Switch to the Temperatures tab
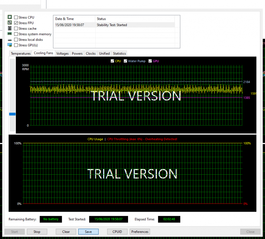This screenshot has width=265, height=239. pyautogui.click(x=21, y=54)
